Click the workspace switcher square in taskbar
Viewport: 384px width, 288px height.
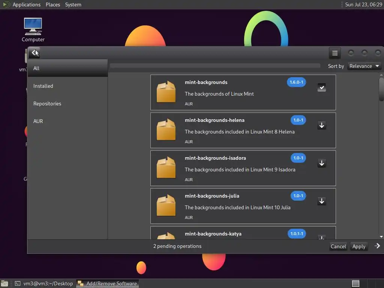[355, 283]
